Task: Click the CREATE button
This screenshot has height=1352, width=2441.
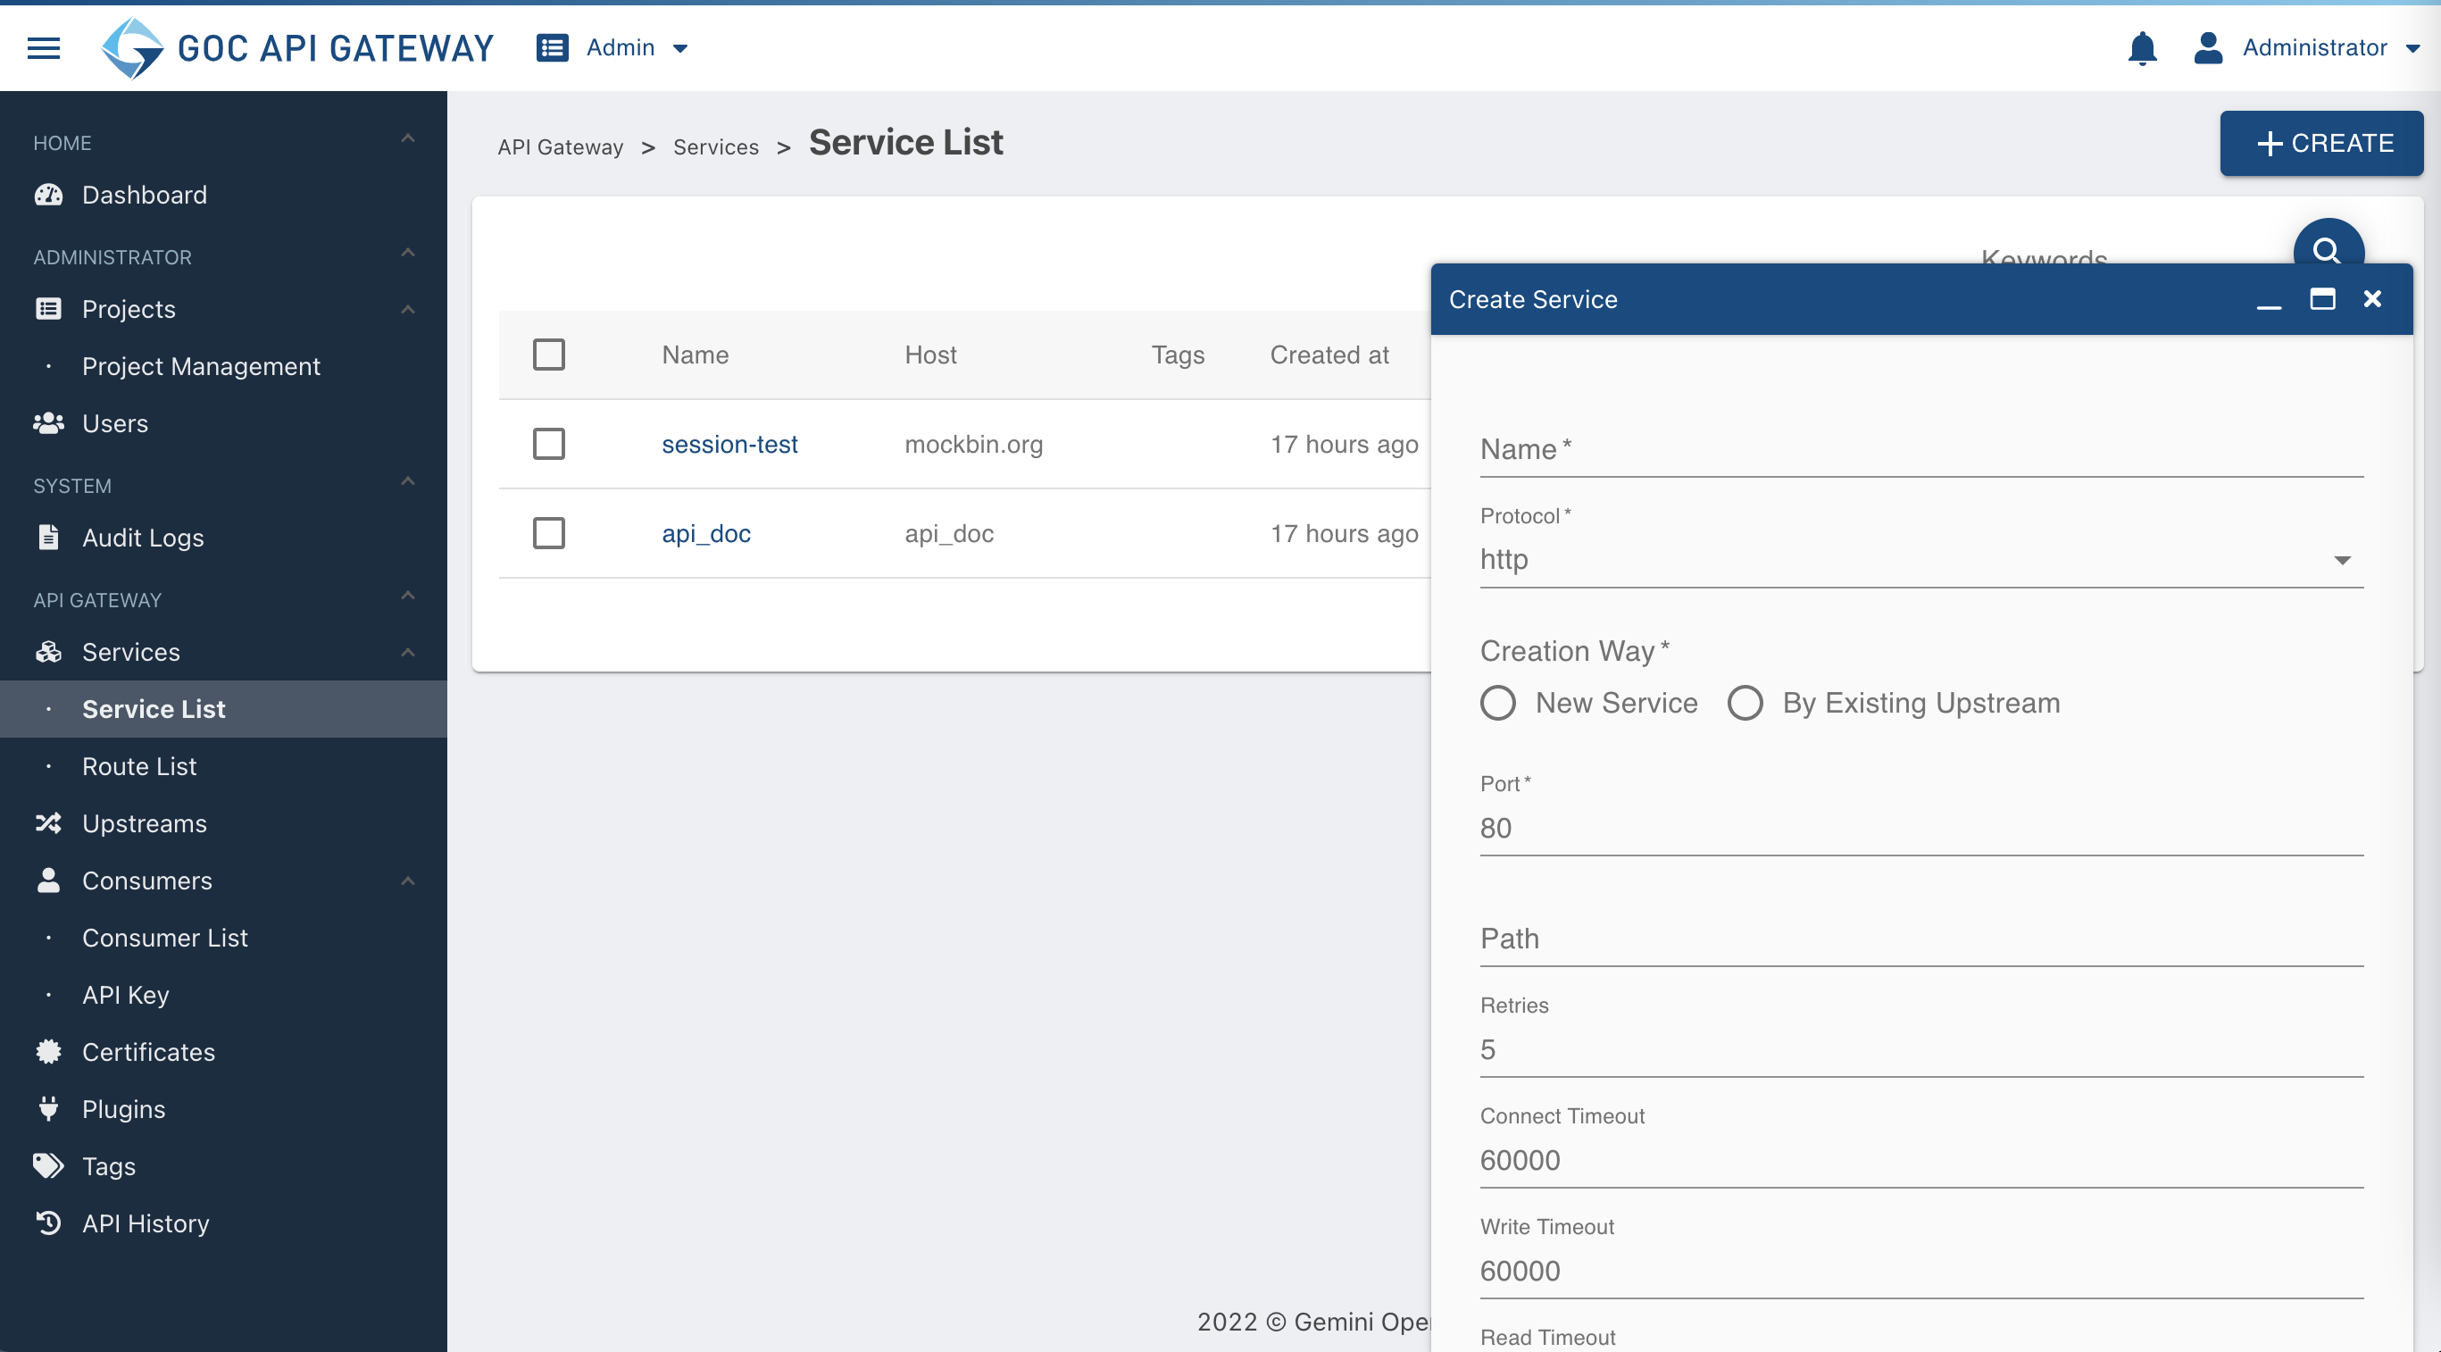Action: [2320, 143]
